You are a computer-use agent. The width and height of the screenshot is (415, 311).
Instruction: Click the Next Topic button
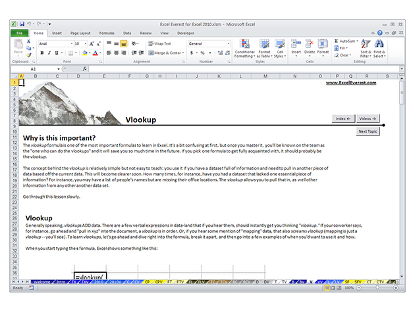(368, 132)
